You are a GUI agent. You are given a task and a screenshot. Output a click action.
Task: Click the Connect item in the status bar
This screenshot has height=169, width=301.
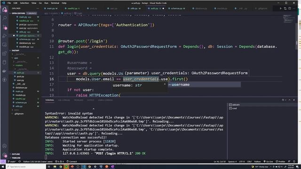coord(71,161)
